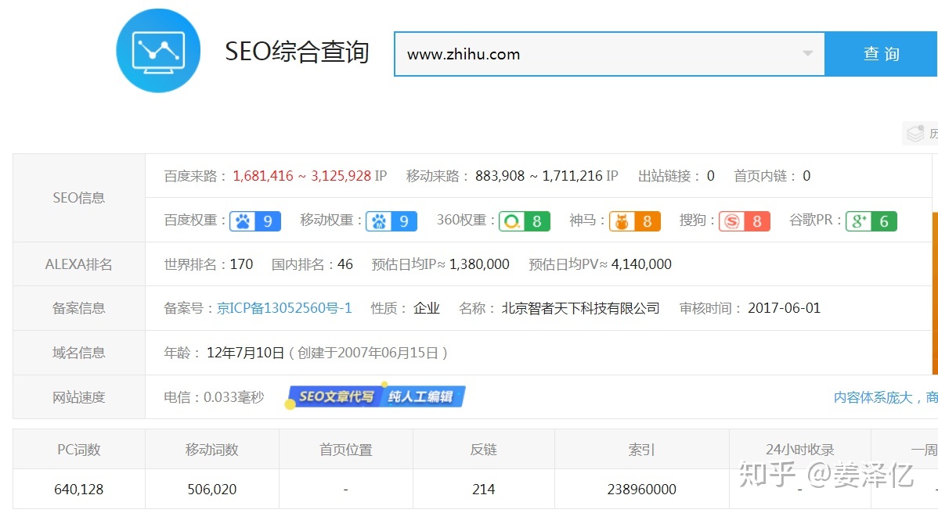Viewport: 938px width, 513px height.
Task: Click the 索引 column header
Action: [642, 450]
